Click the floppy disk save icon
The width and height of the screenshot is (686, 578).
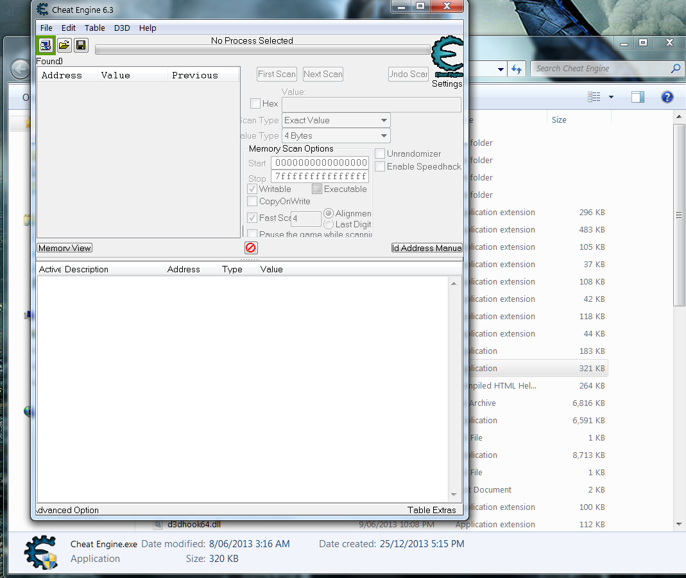[81, 45]
